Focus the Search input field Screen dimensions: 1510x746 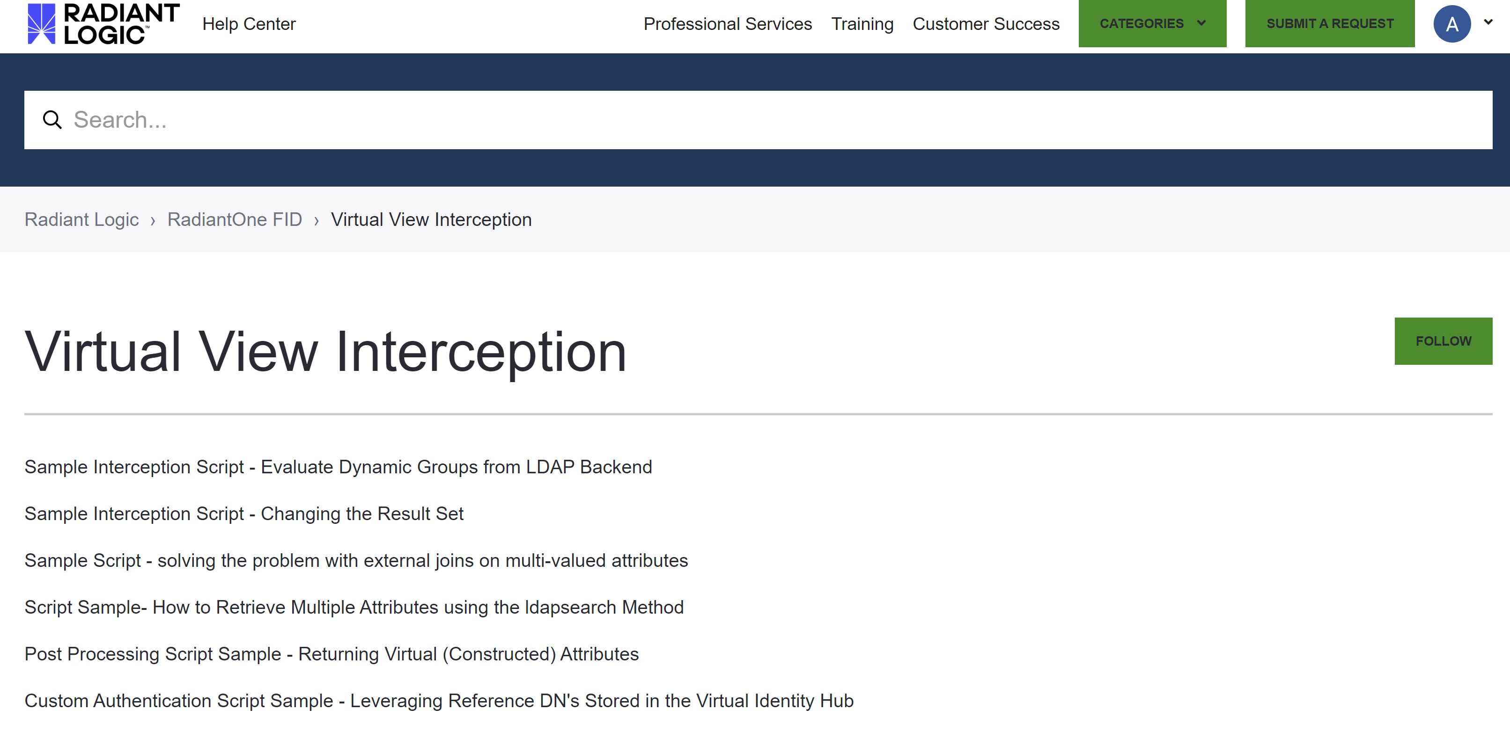758,119
